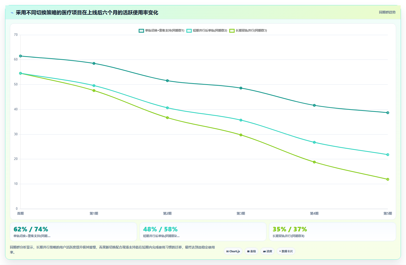Click the 单轨切换+密集支持(同期... card caption
This screenshot has height=265, width=406.
point(32,236)
